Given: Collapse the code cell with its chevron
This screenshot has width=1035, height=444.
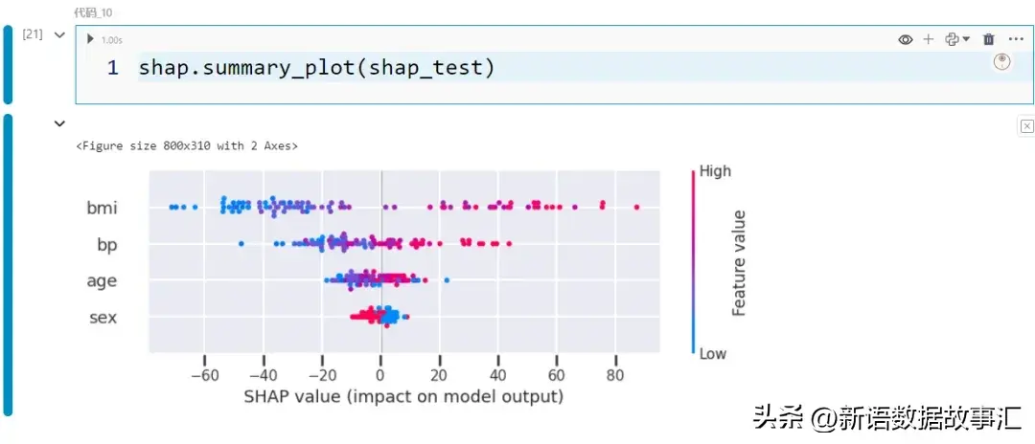Looking at the screenshot, I should pyautogui.click(x=59, y=34).
